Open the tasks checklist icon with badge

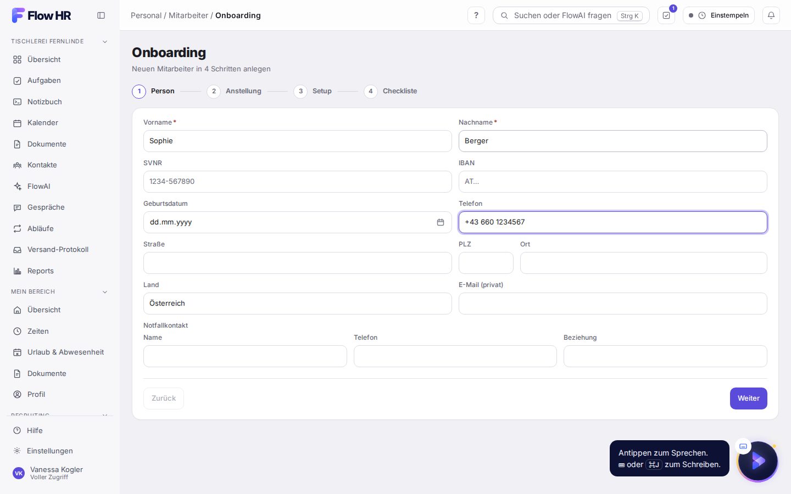pyautogui.click(x=666, y=15)
